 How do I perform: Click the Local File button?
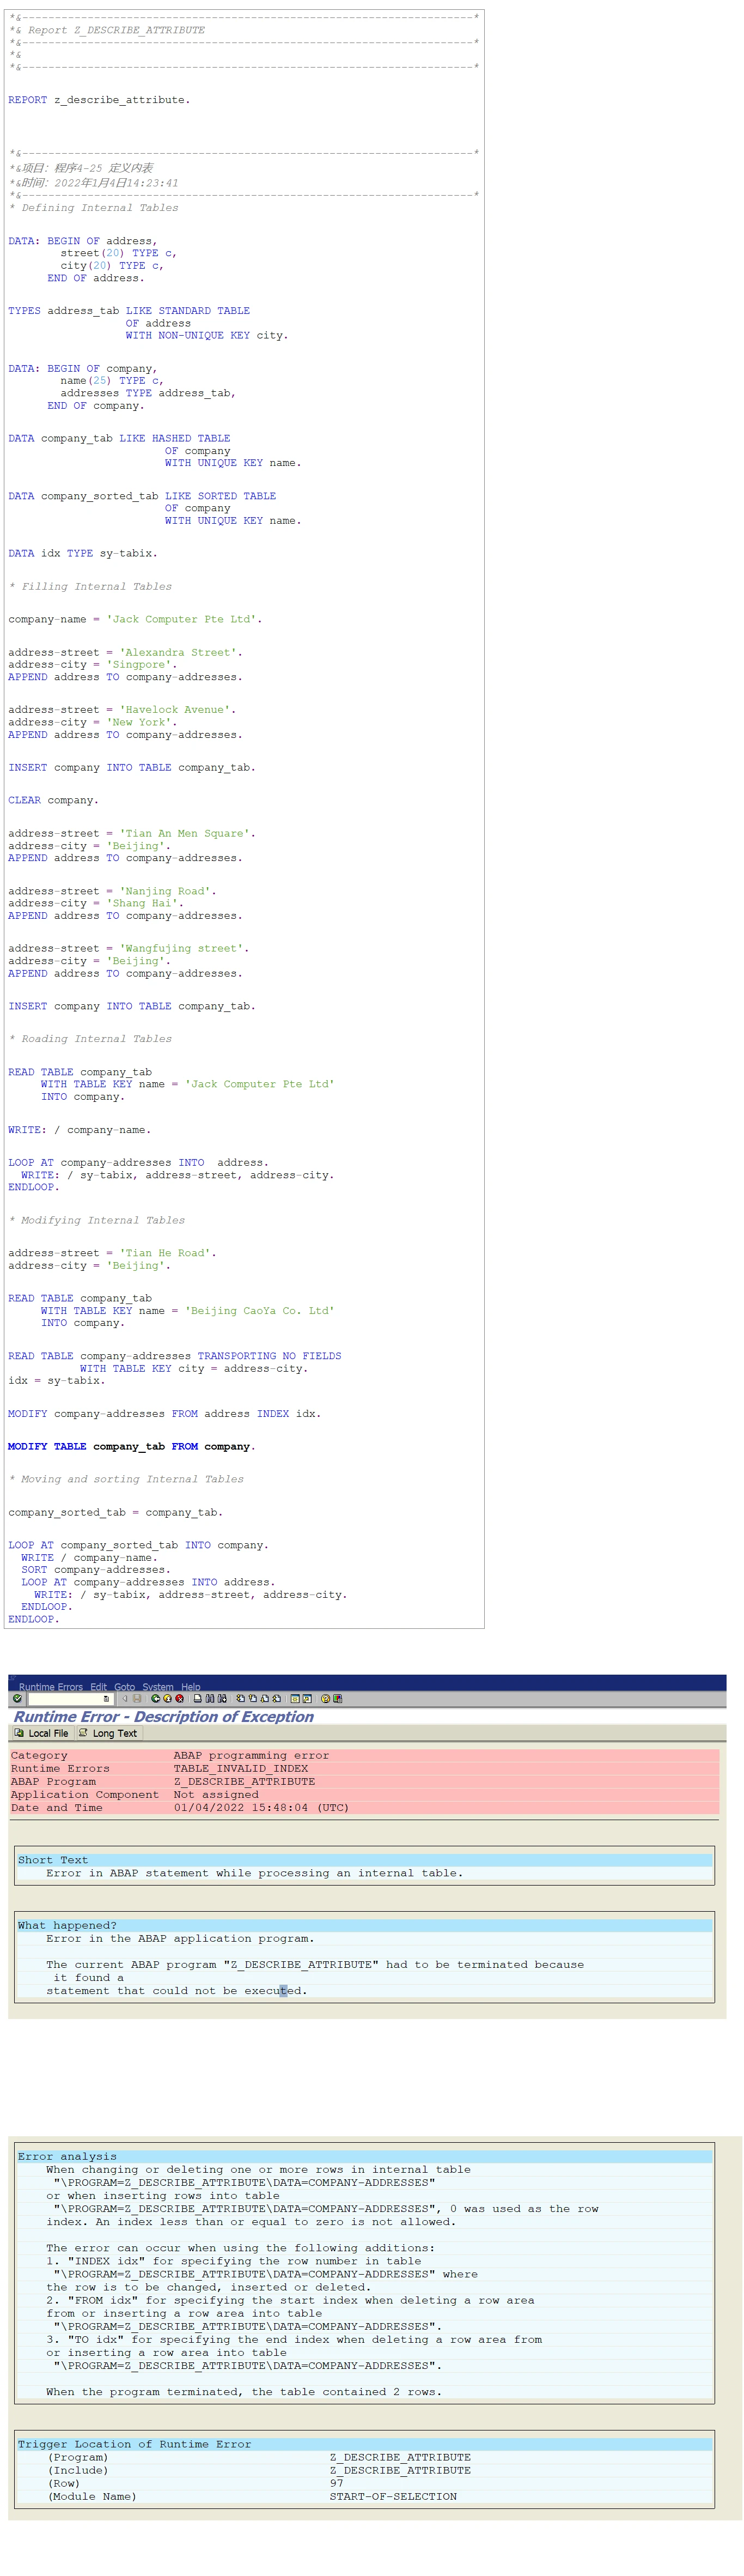point(42,1733)
